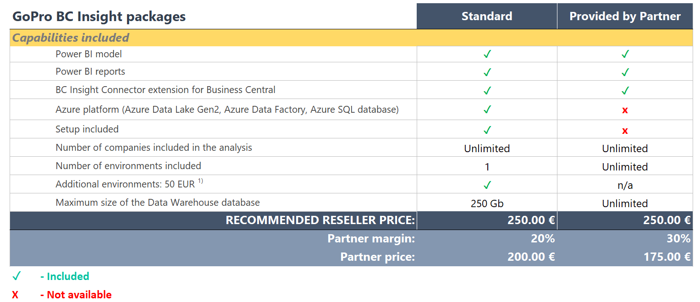This screenshot has height=302, width=700.
Task: Select the Provided by Partner column header
Action: [x=625, y=16]
